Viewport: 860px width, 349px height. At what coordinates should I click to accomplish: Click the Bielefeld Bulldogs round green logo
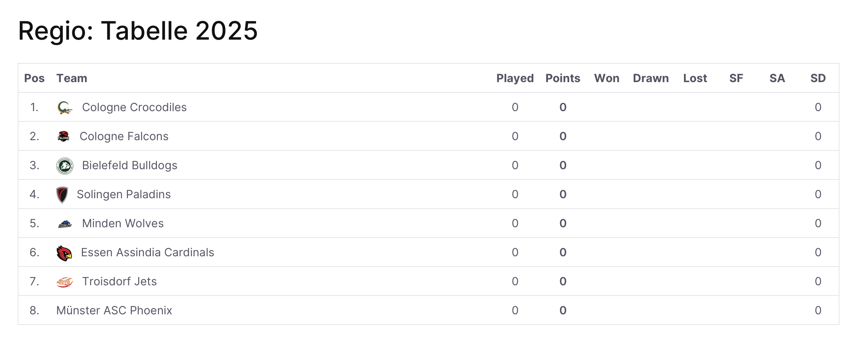tap(65, 166)
